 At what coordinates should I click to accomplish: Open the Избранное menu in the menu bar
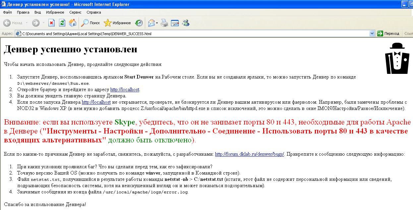[55, 12]
